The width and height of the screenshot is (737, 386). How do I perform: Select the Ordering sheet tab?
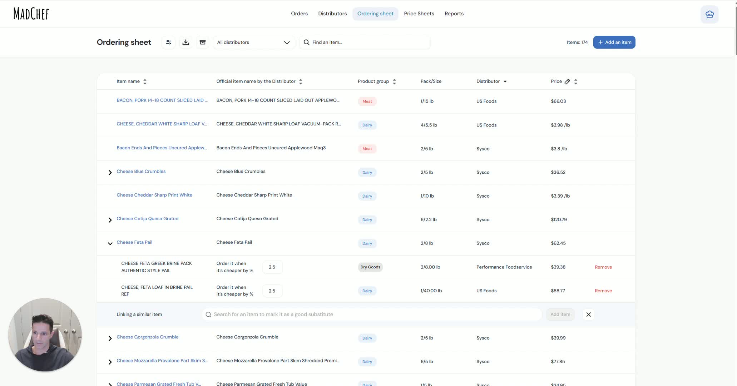pos(375,14)
